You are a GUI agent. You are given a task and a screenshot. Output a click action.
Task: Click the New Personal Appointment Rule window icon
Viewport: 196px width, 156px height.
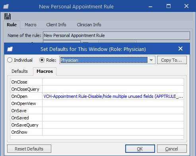(x=6, y=6)
